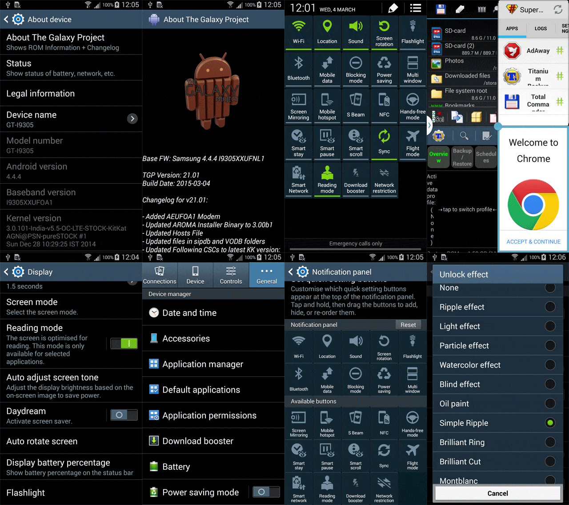This screenshot has height=505, width=569.
Task: Open Legal information in About device
Action: pyautogui.click(x=71, y=93)
